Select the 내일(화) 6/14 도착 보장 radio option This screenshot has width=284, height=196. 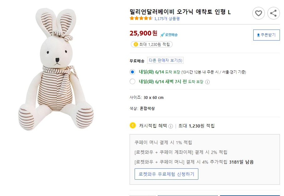(x=132, y=72)
